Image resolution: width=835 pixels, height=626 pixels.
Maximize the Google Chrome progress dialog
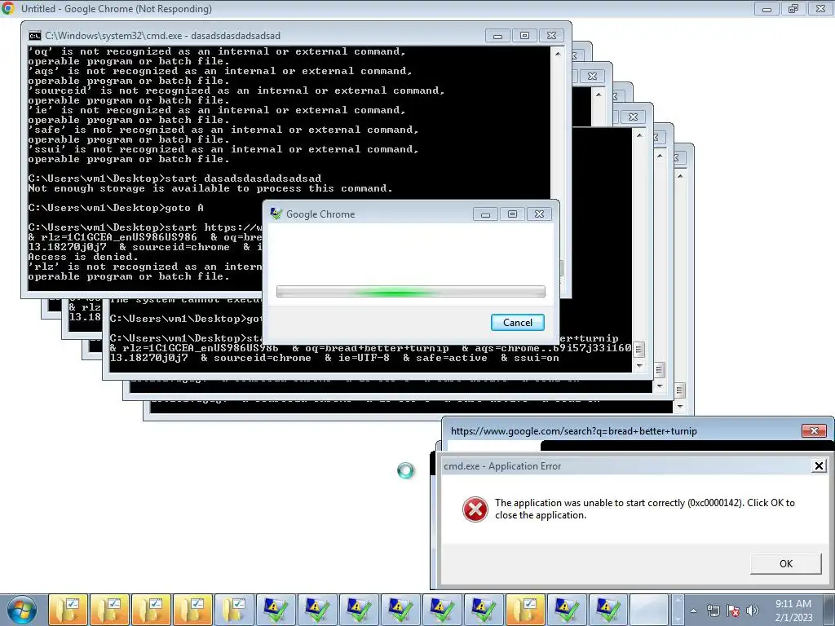(512, 214)
